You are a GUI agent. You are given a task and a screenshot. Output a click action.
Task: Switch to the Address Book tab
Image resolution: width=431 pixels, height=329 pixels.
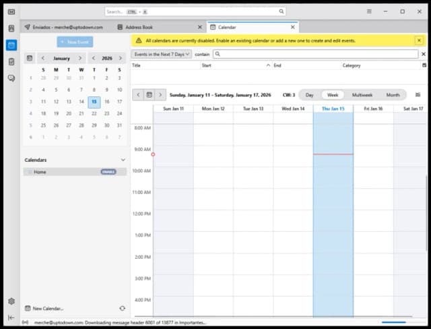point(160,27)
